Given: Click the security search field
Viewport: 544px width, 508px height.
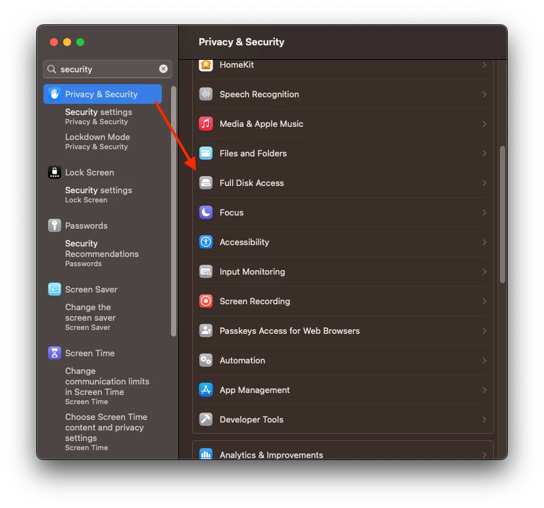Looking at the screenshot, I should pos(108,69).
